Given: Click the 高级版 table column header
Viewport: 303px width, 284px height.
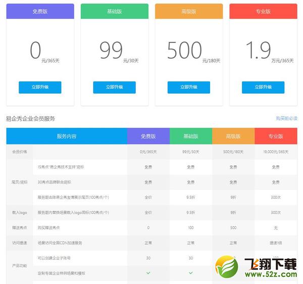Looking at the screenshot, I should click(x=233, y=136).
